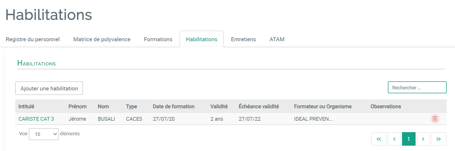Sort table by Intitulé column
This screenshot has height=151, width=455.
tap(26, 106)
